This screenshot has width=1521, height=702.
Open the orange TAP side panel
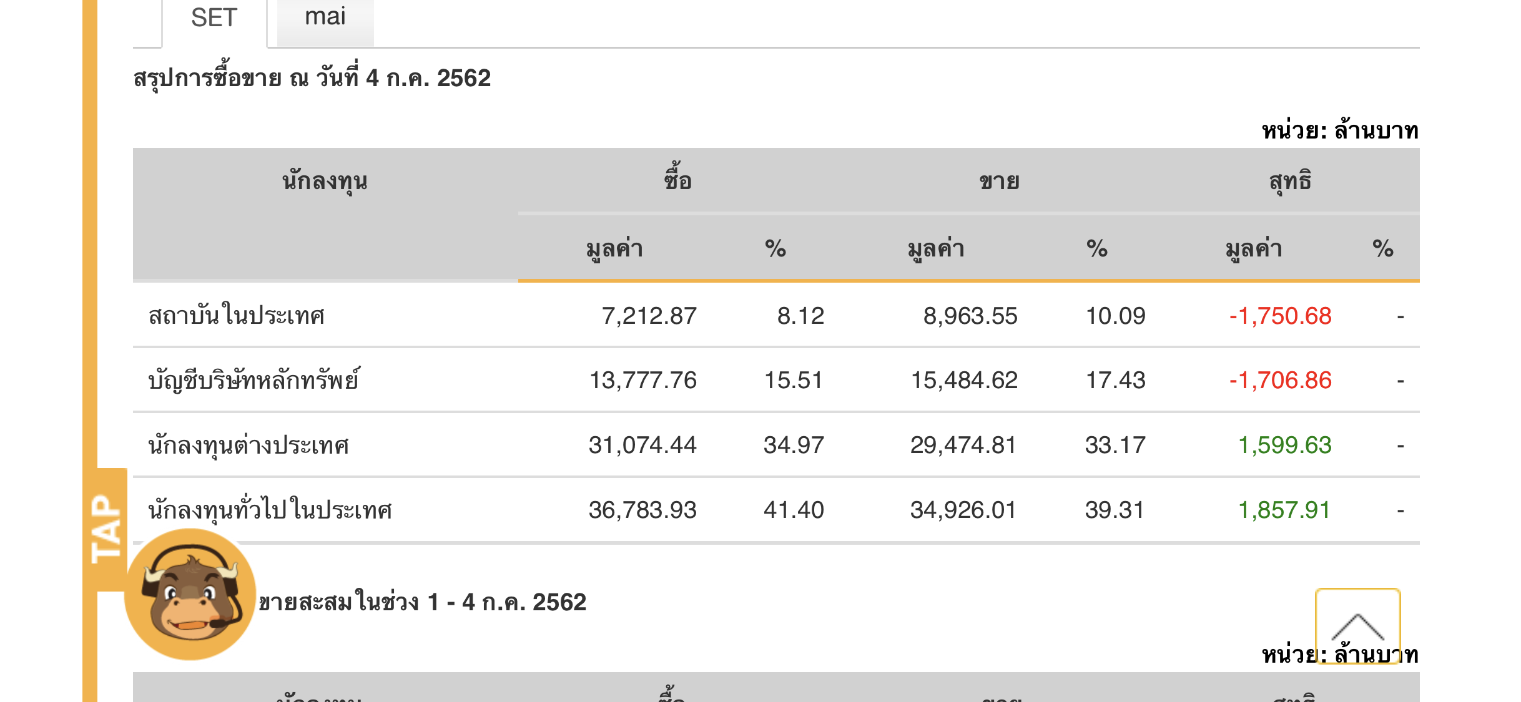coord(106,529)
